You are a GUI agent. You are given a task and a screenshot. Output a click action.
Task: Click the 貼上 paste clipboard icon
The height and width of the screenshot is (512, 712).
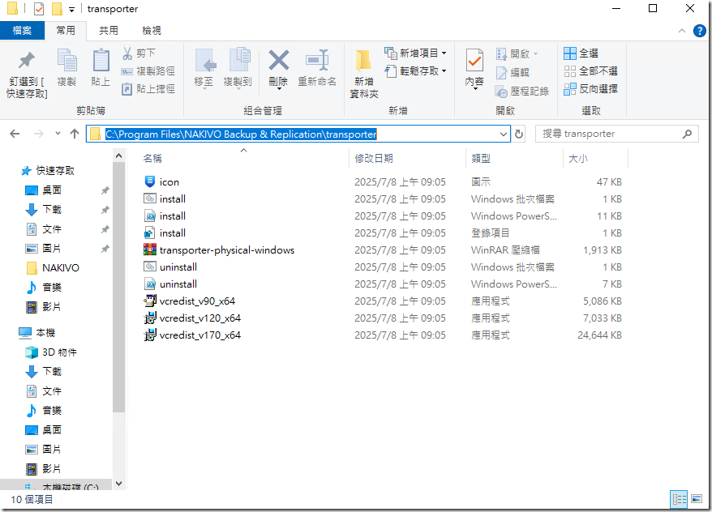(101, 61)
